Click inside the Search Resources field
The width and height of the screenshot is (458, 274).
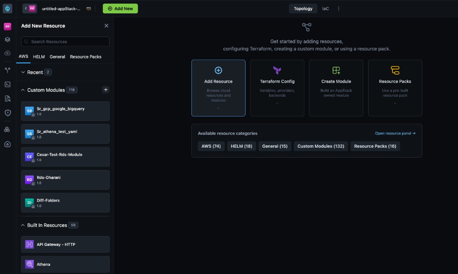(65, 41)
